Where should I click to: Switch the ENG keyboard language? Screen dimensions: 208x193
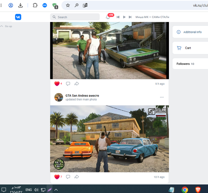[x=29, y=190]
